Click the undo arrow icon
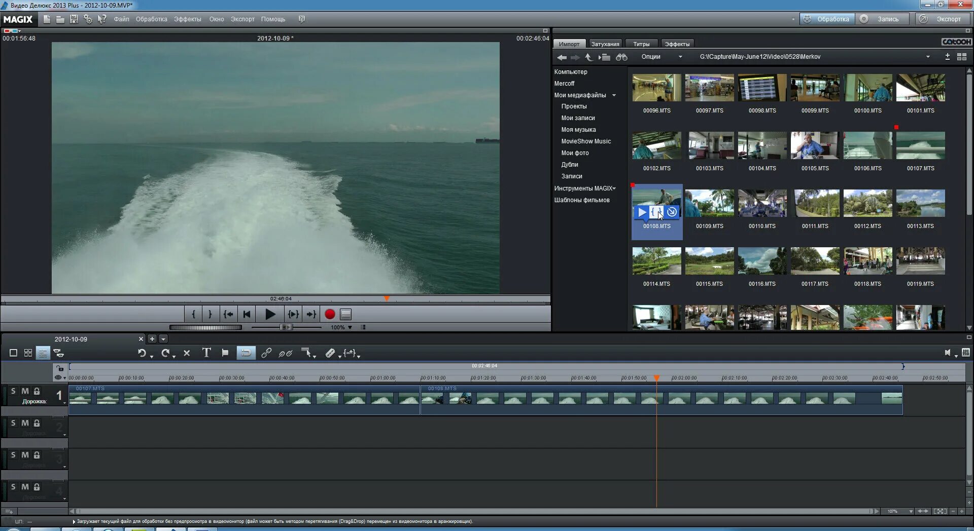The width and height of the screenshot is (974, 531). click(142, 353)
